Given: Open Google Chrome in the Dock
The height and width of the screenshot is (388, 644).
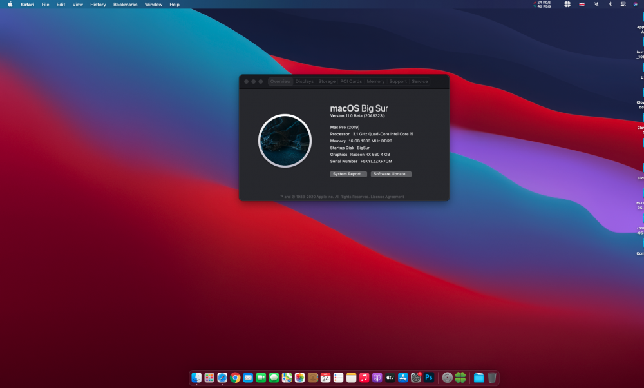Looking at the screenshot, I should (x=235, y=377).
